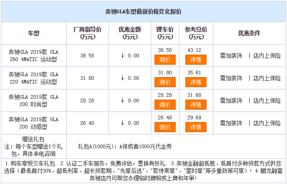Click total price value 31.68
Screen dimensions: 287x184
[x=194, y=95]
